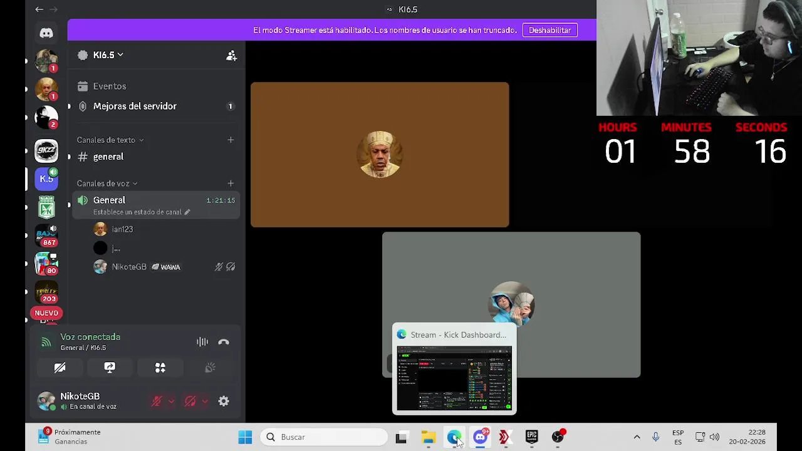Viewport: 802px width, 451px height.
Task: Select the 9KZZ server icon
Action: (x=46, y=151)
